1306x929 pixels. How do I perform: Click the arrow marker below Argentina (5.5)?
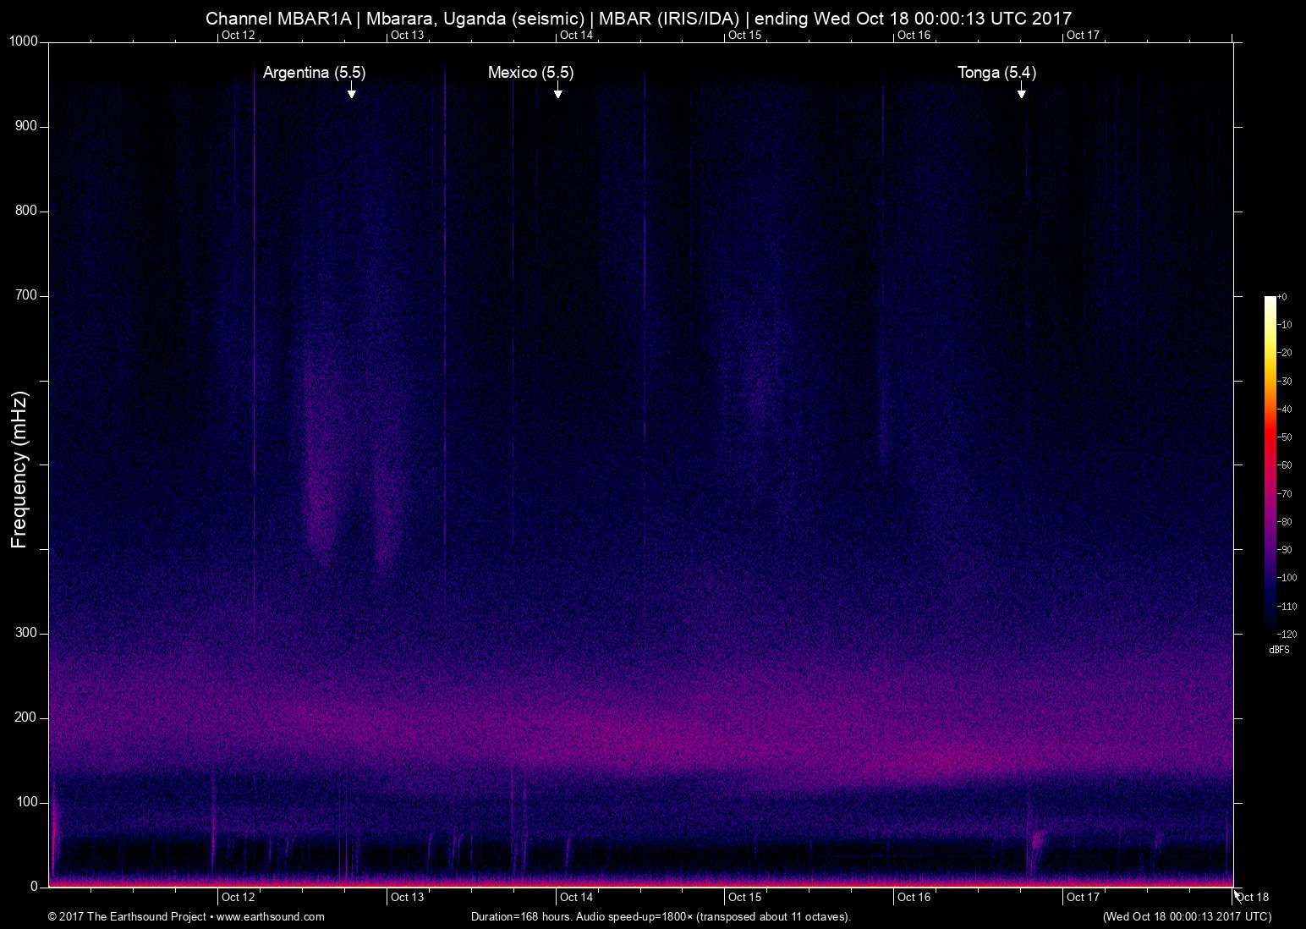[x=351, y=91]
